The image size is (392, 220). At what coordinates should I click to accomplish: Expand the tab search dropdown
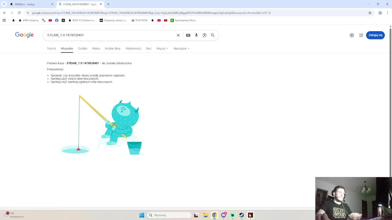coord(4,4)
